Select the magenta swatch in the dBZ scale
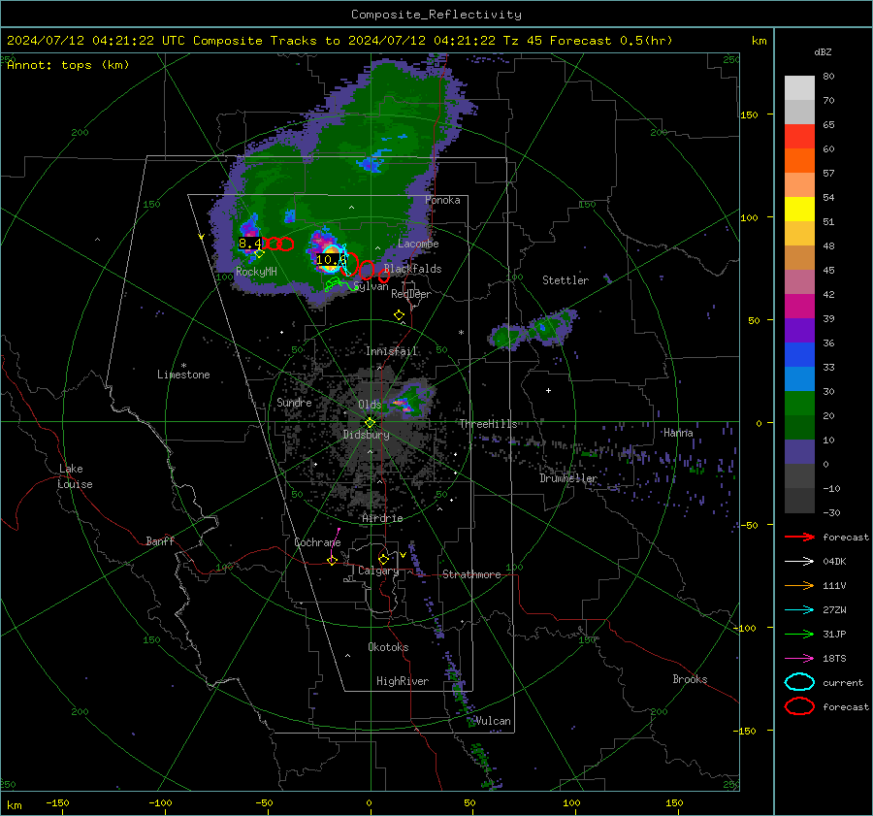The height and width of the screenshot is (816, 873). click(799, 307)
